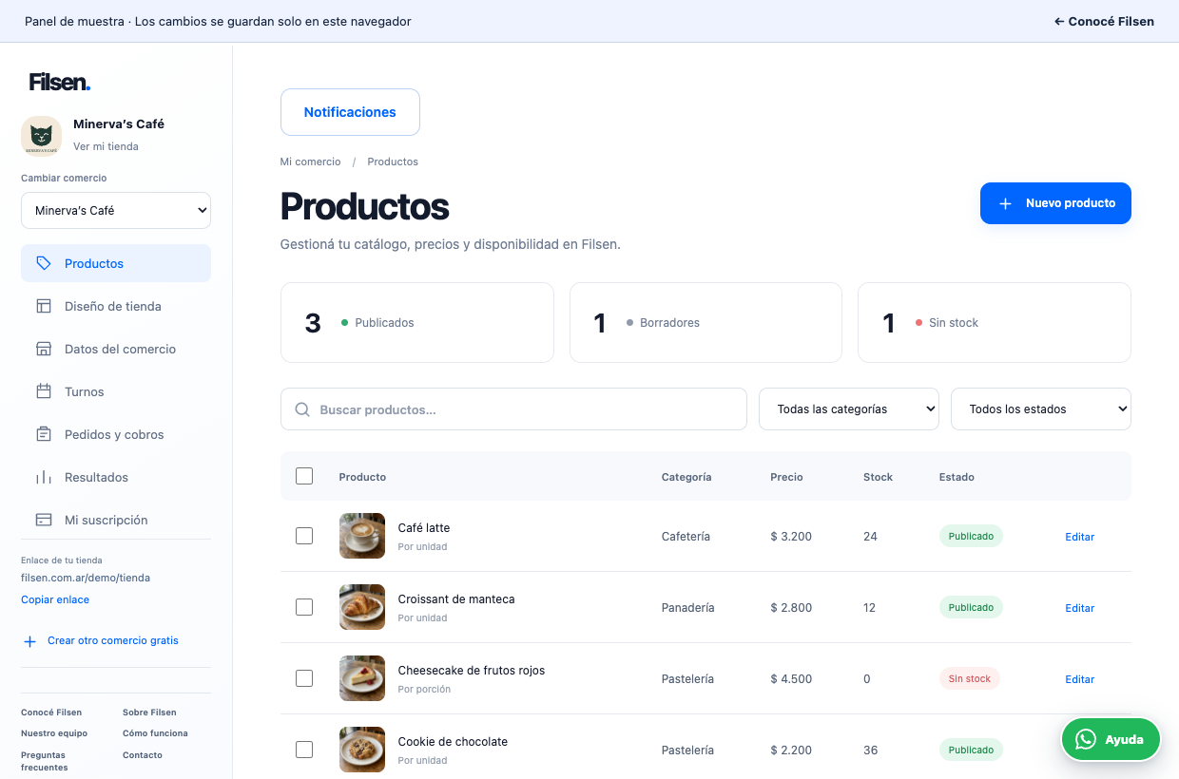Open the Croissant de manteca thumbnail

(x=362, y=607)
